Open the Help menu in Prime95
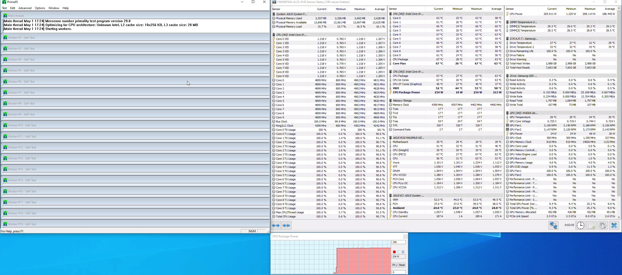The height and width of the screenshot is (275, 622). tap(66, 8)
